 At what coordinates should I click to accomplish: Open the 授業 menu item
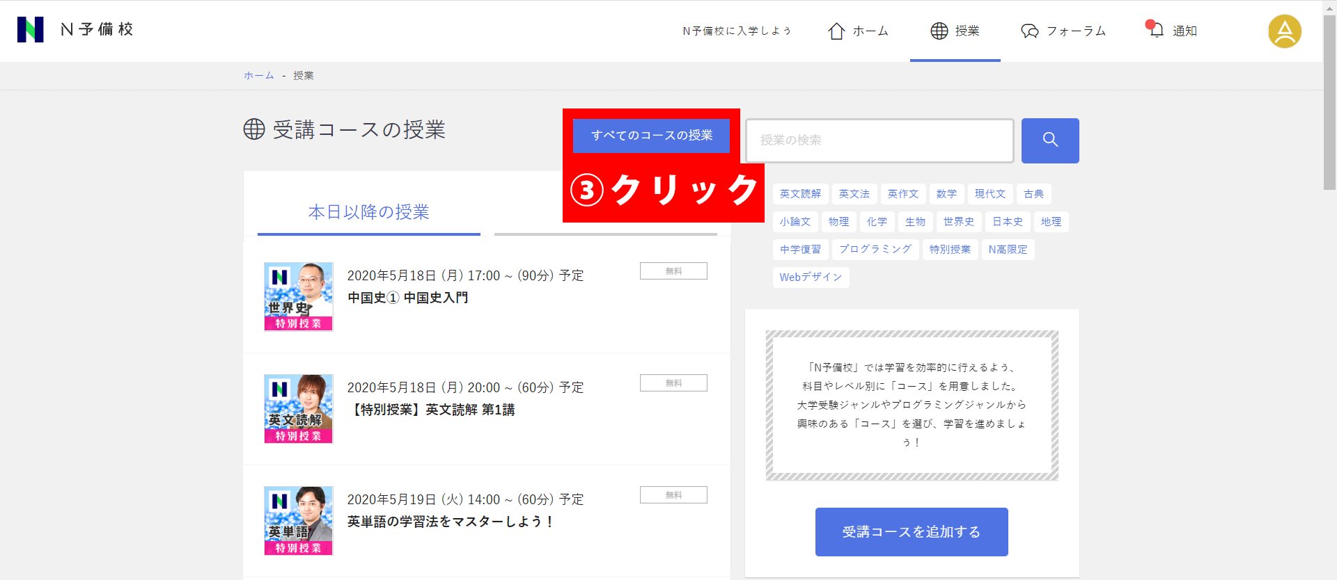955,31
